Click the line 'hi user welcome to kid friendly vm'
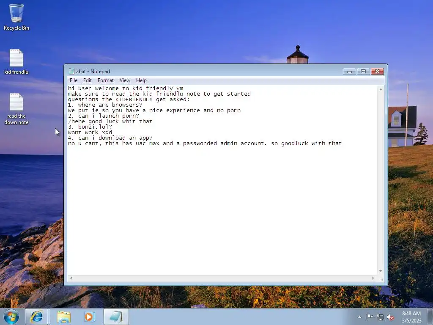The width and height of the screenshot is (433, 325). point(126,88)
